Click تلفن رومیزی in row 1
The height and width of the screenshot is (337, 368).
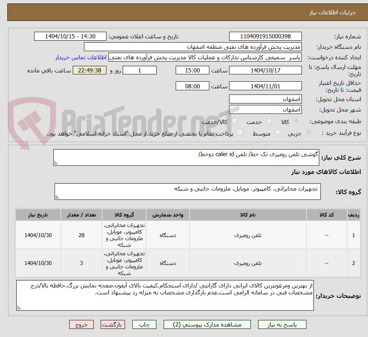coord(248,235)
